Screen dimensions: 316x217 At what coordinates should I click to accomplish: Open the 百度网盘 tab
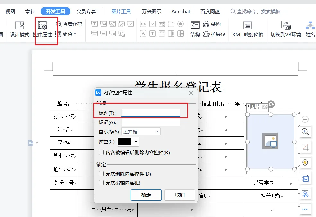click(x=210, y=11)
